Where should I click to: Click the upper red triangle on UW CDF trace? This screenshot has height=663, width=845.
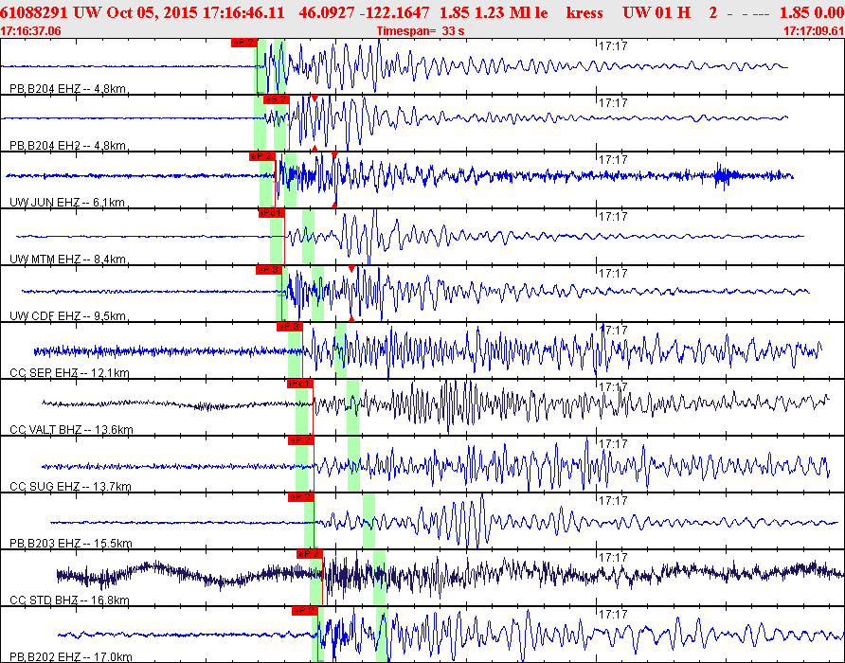(x=351, y=268)
